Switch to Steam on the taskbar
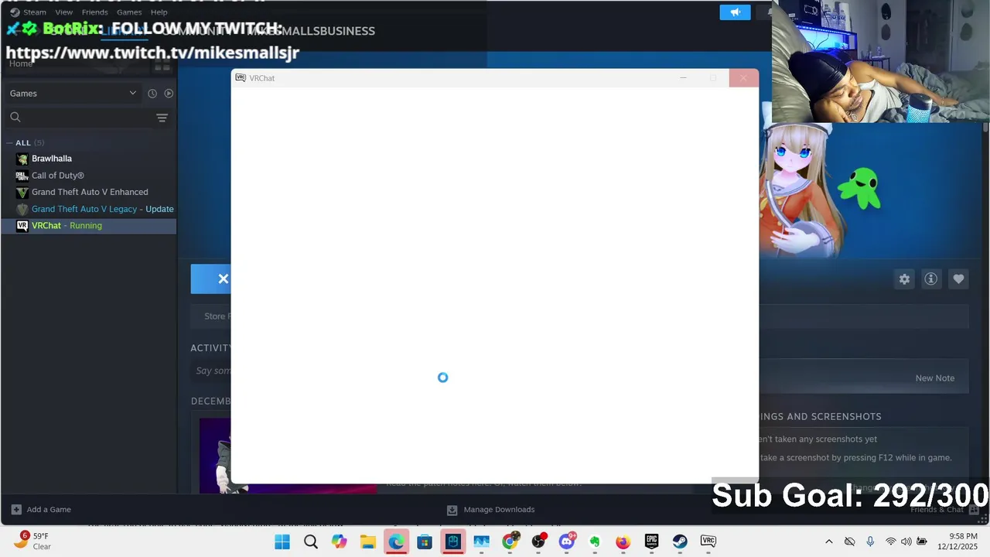This screenshot has height=557, width=990. 680,542
